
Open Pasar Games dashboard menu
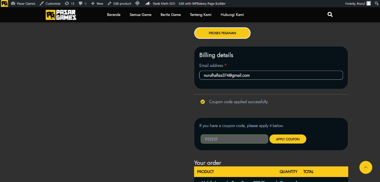point(23,4)
